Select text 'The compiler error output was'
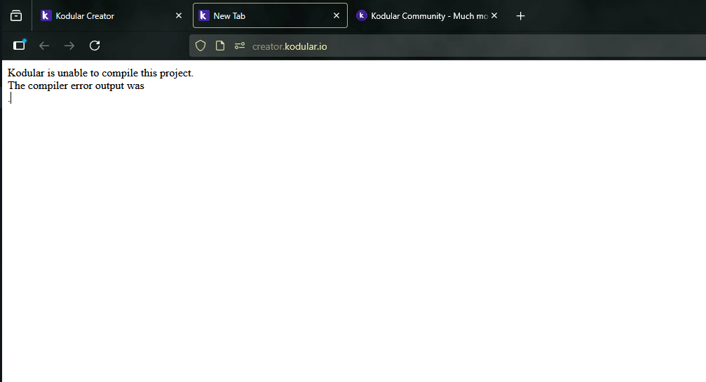The width and height of the screenshot is (706, 382). point(76,86)
